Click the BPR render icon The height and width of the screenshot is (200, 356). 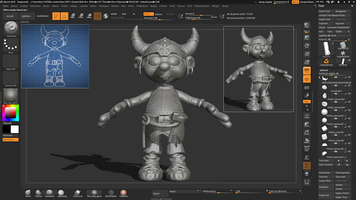(x=307, y=26)
